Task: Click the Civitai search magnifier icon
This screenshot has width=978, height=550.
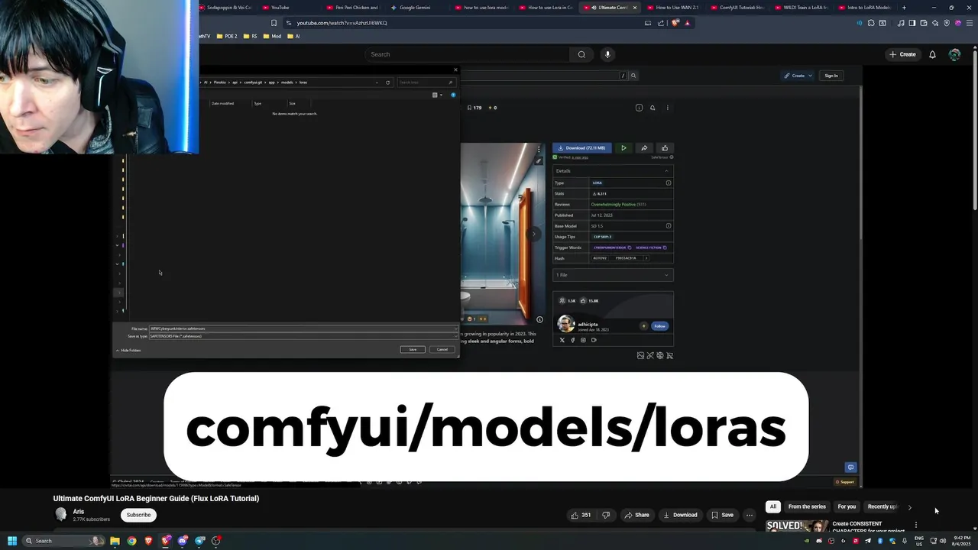Action: point(633,76)
